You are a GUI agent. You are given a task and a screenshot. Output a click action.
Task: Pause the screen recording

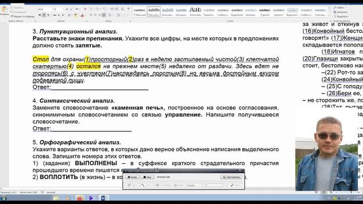132,177
